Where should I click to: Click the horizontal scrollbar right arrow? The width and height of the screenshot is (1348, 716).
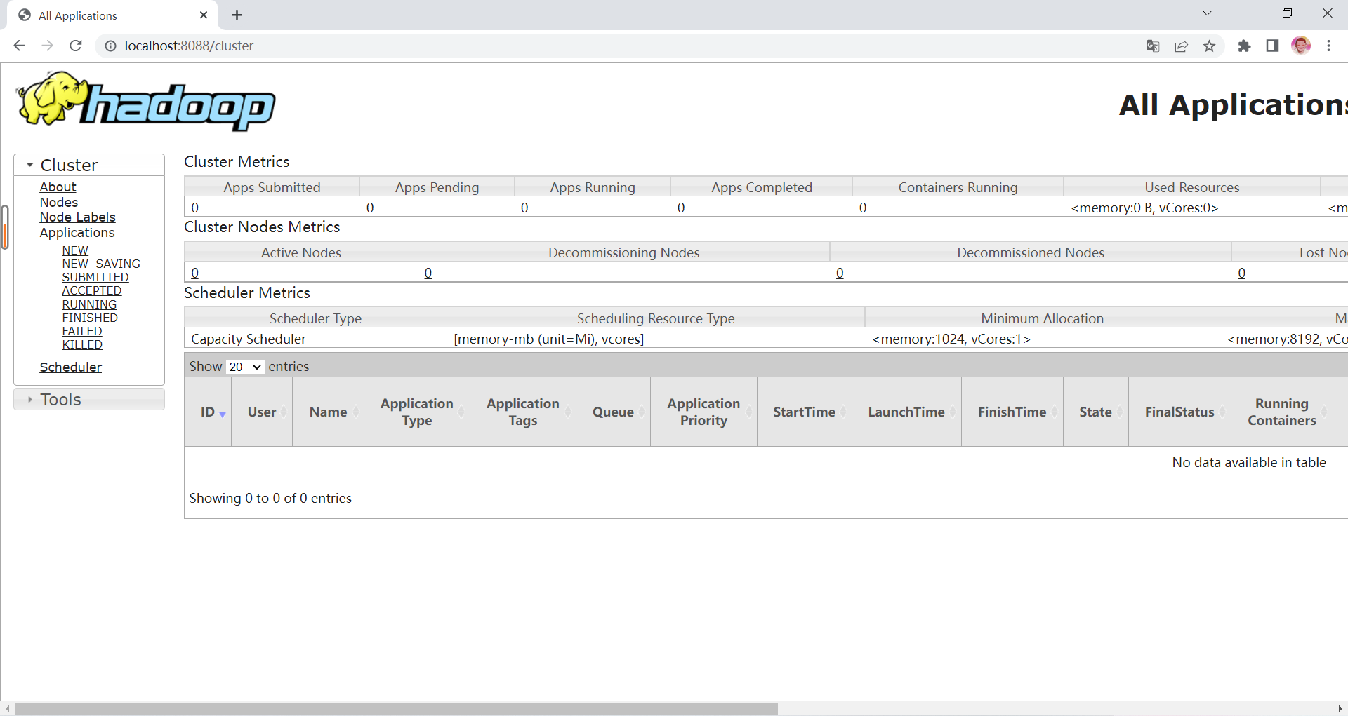click(1340, 709)
